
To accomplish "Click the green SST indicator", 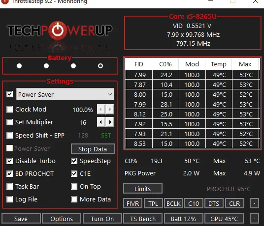I will [106, 136].
